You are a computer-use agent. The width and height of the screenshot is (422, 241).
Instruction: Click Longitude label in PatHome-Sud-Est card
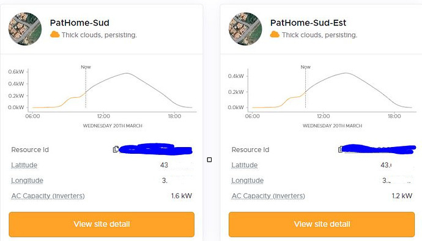point(247,181)
